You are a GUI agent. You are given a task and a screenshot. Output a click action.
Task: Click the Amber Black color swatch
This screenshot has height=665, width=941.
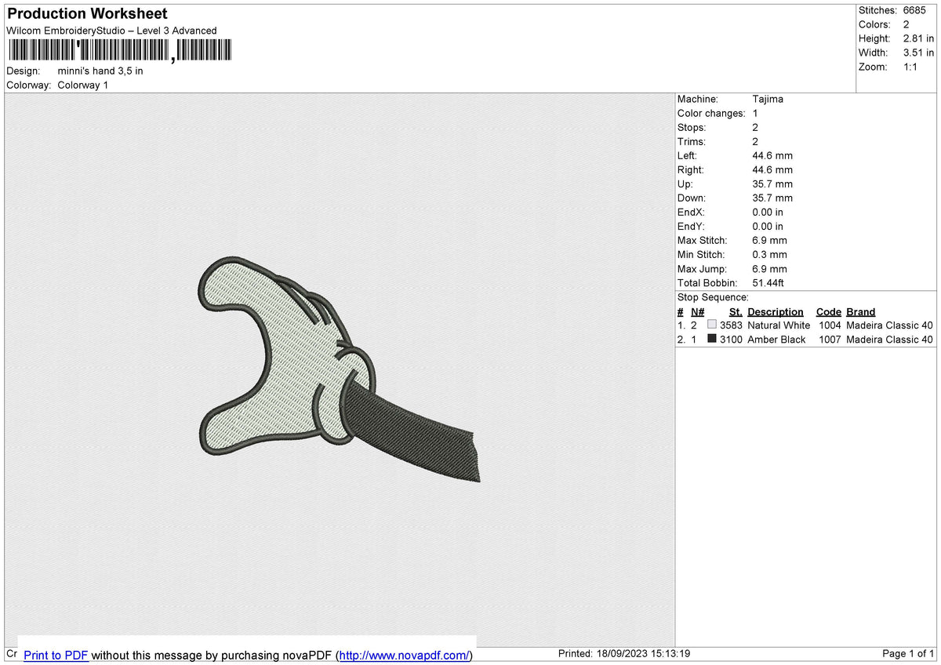point(712,339)
